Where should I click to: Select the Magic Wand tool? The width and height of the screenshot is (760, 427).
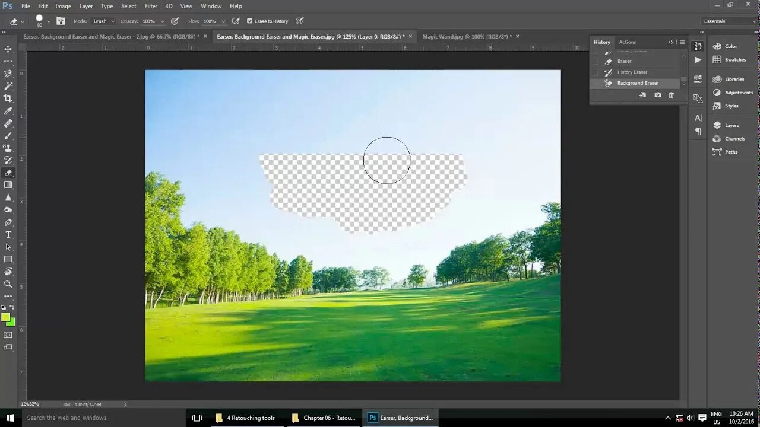click(x=8, y=87)
